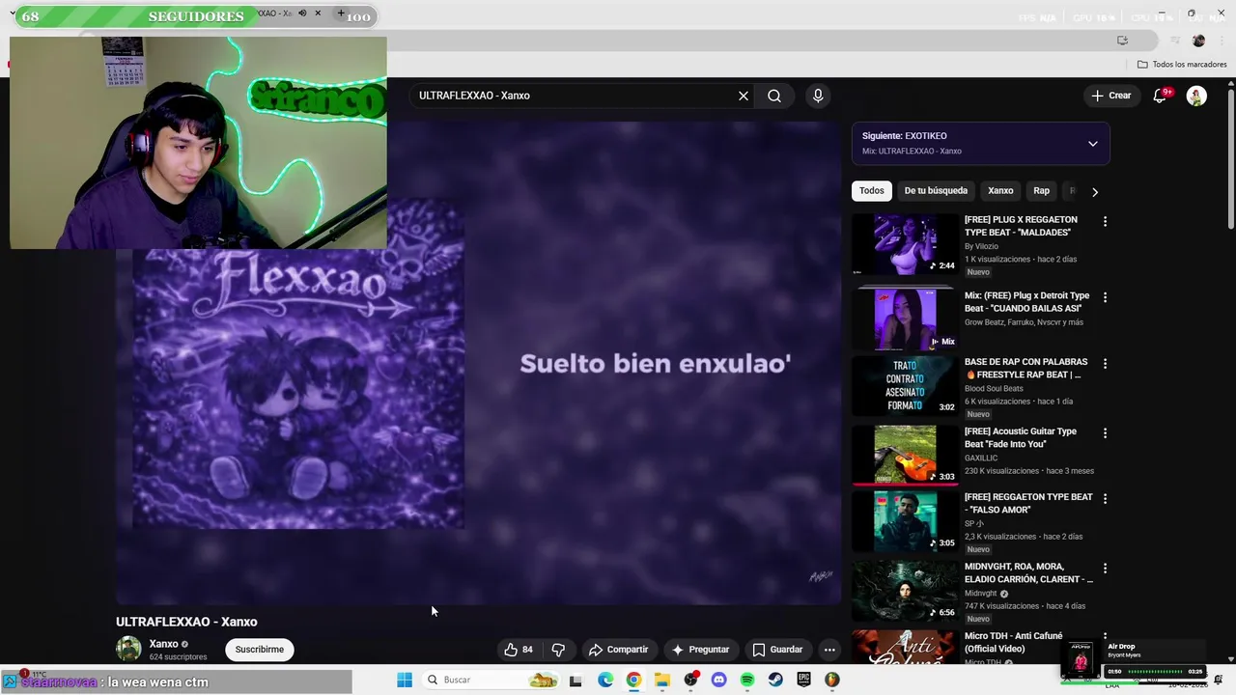Open File Explorer from the taskbar

coord(662,681)
